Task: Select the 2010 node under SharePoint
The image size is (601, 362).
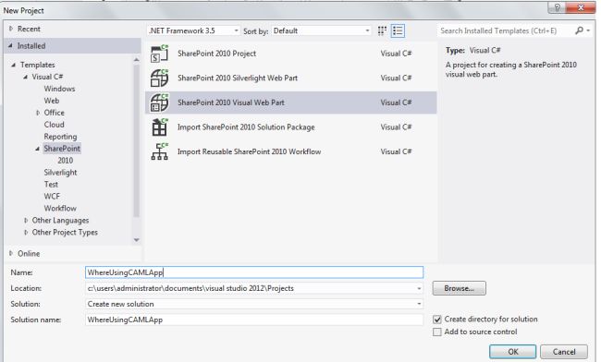Action: point(65,161)
